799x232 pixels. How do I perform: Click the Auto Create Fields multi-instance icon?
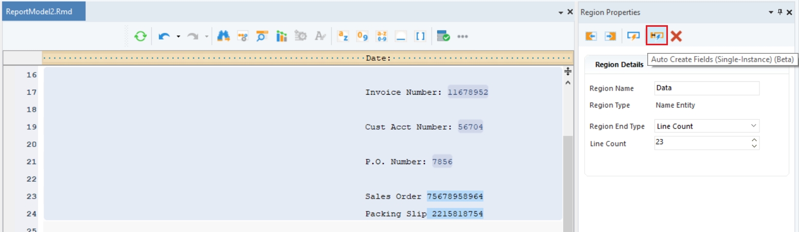[x=633, y=36]
